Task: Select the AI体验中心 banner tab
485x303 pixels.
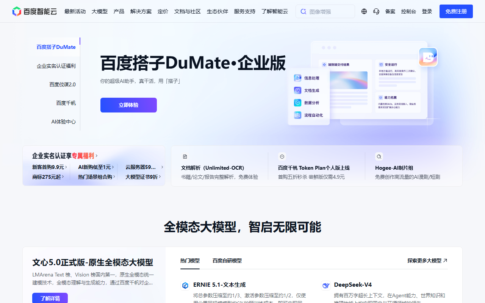Action: [x=64, y=122]
